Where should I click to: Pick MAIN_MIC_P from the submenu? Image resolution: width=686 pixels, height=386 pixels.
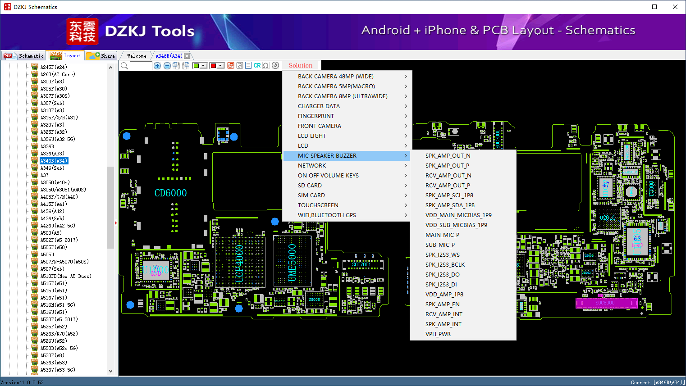tap(463, 235)
